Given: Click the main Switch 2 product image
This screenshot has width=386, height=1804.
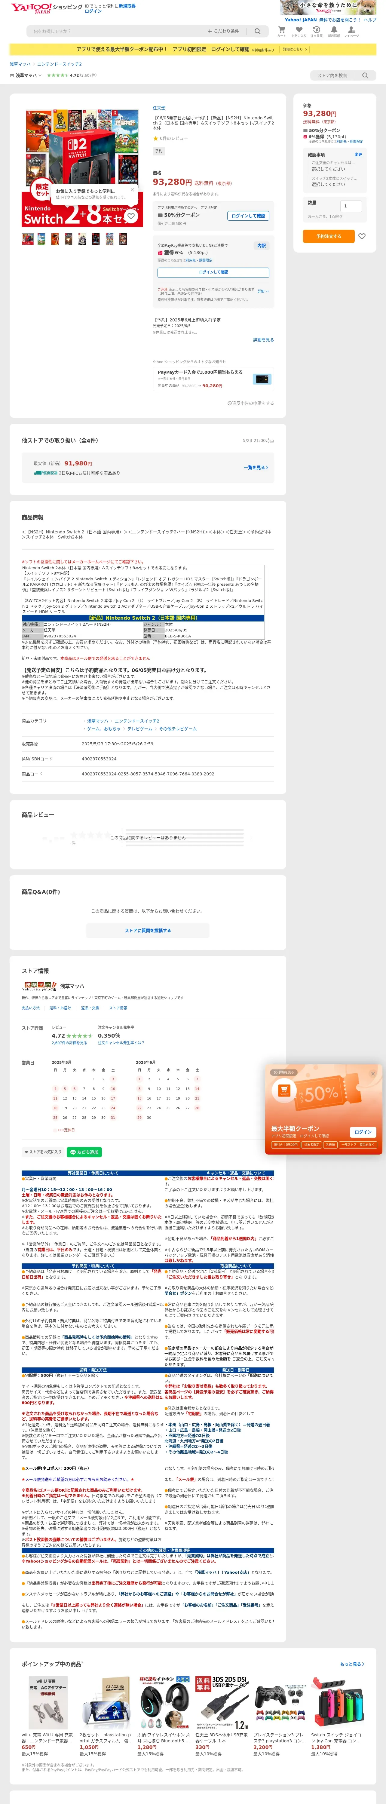Looking at the screenshot, I should (x=83, y=167).
